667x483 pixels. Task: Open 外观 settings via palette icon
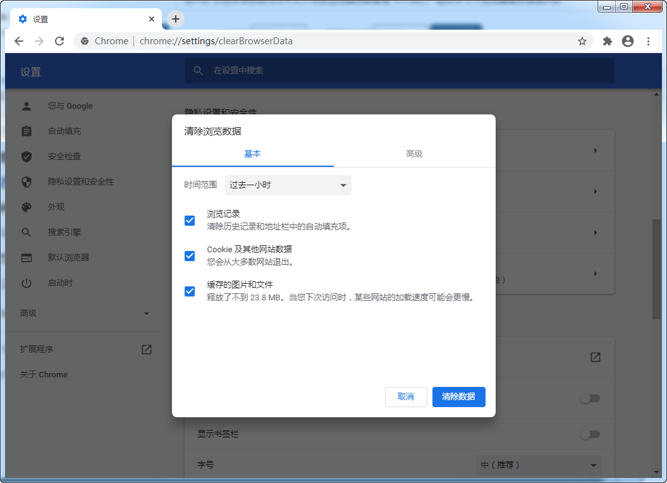pos(26,207)
